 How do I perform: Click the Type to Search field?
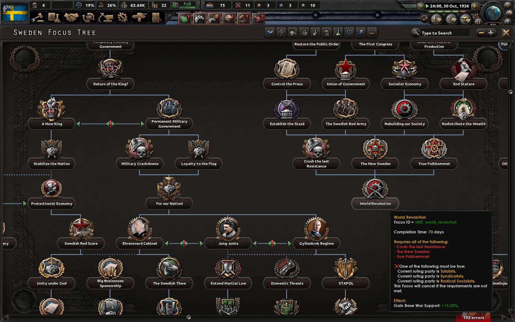pos(443,33)
